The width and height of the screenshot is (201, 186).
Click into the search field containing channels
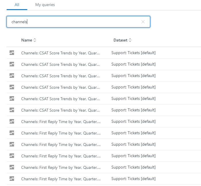tap(75, 22)
